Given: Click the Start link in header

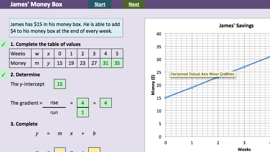Looking at the screenshot, I should pyautogui.click(x=100, y=4).
